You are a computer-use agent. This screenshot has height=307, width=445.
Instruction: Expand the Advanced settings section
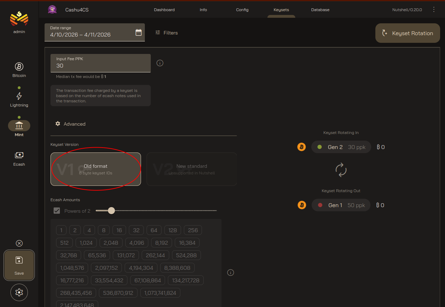(x=71, y=124)
